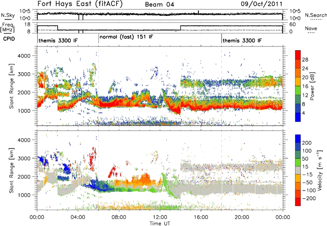This screenshot has width=327, height=226.
Task: Pick the light green segment of Power colorbar
Action: click(x=298, y=90)
